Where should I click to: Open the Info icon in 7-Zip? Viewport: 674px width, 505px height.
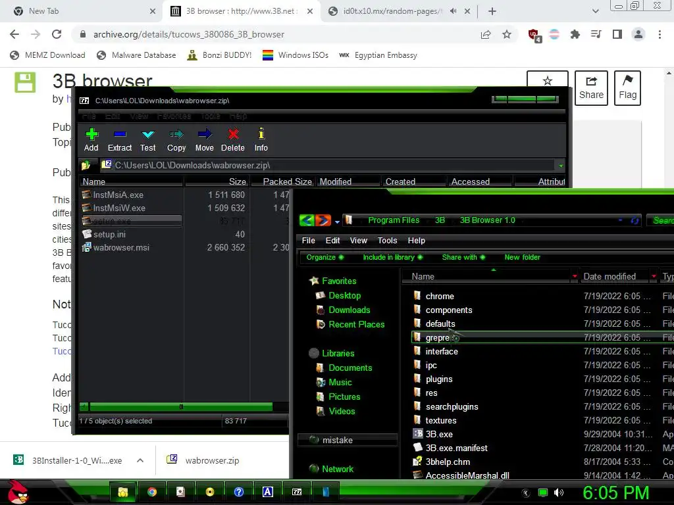(x=261, y=140)
